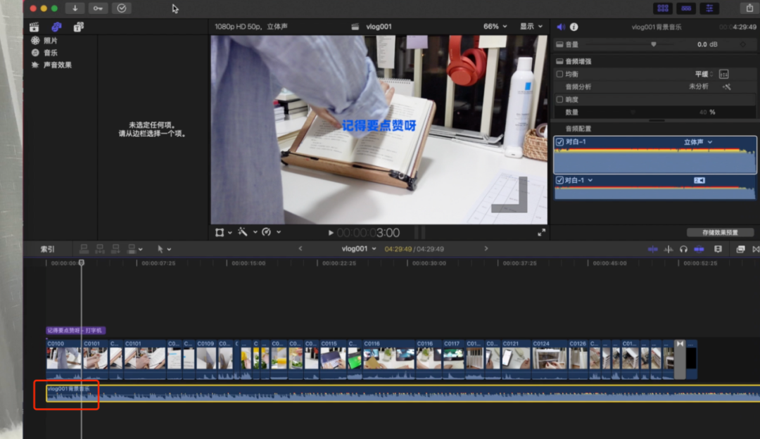Expand the second 对白-1 role dropdown

[590, 180]
